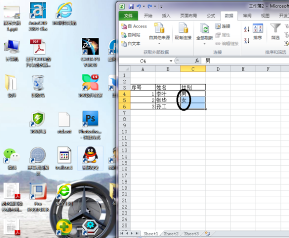Click the formula bar containing 男
This screenshot has width=289, height=238.
[245, 61]
